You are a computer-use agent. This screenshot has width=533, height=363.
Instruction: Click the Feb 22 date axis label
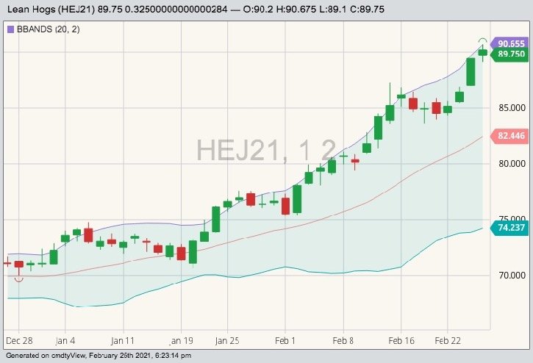point(448,341)
